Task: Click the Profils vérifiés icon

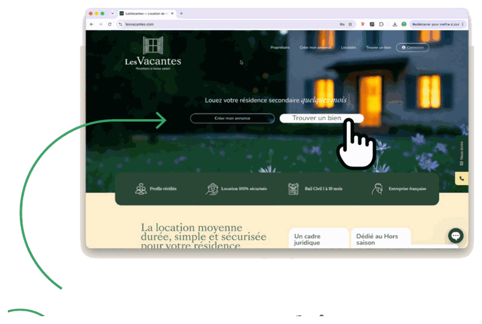Action: [x=141, y=189]
